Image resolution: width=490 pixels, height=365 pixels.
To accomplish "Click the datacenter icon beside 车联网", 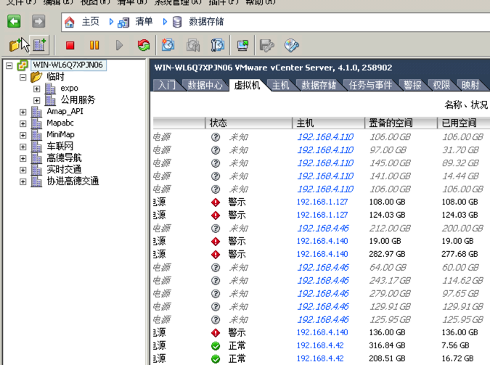I will pyautogui.click(x=36, y=147).
